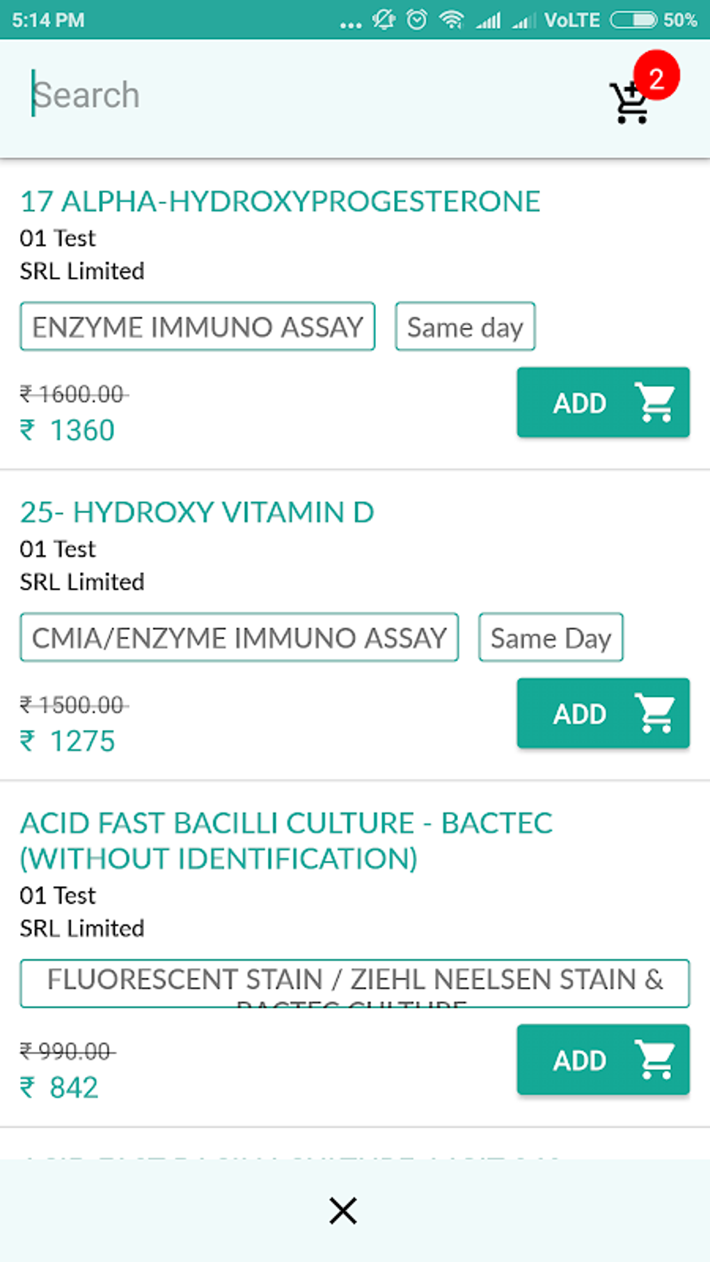The height and width of the screenshot is (1262, 710).
Task: Add 25-Hydroxy Vitamin D to cart
Action: click(603, 713)
